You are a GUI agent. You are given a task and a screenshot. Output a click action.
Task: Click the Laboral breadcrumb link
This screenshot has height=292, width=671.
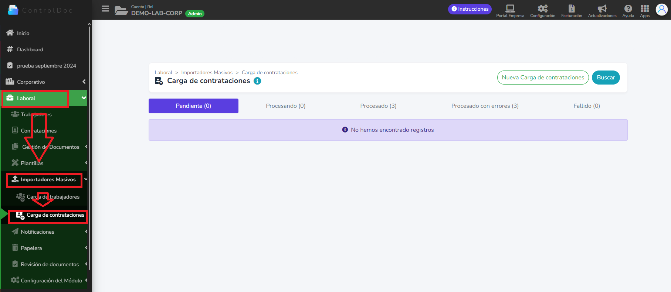coord(163,72)
